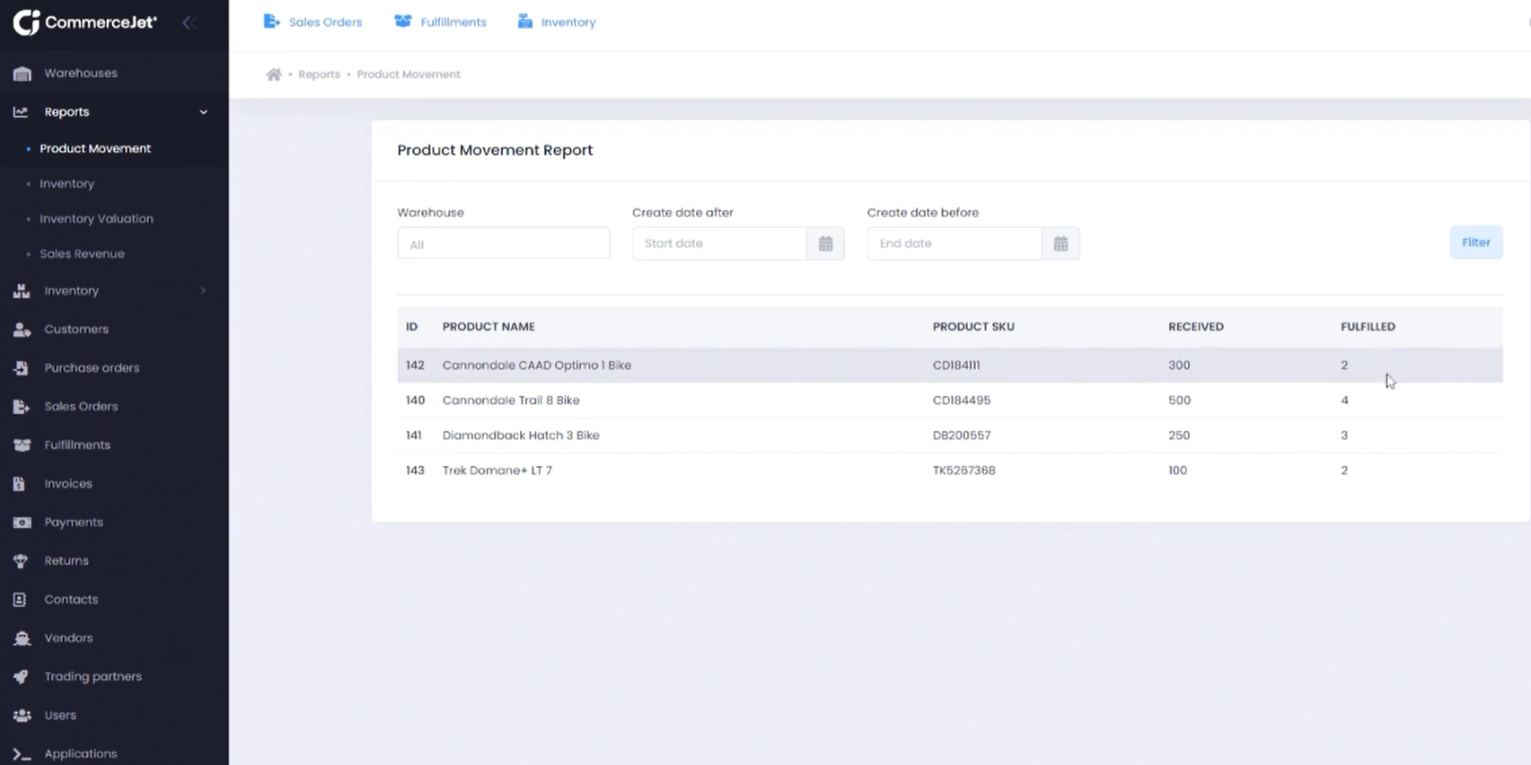Image resolution: width=1531 pixels, height=765 pixels.
Task: Open the Warehouse dropdown showing All
Action: point(504,243)
